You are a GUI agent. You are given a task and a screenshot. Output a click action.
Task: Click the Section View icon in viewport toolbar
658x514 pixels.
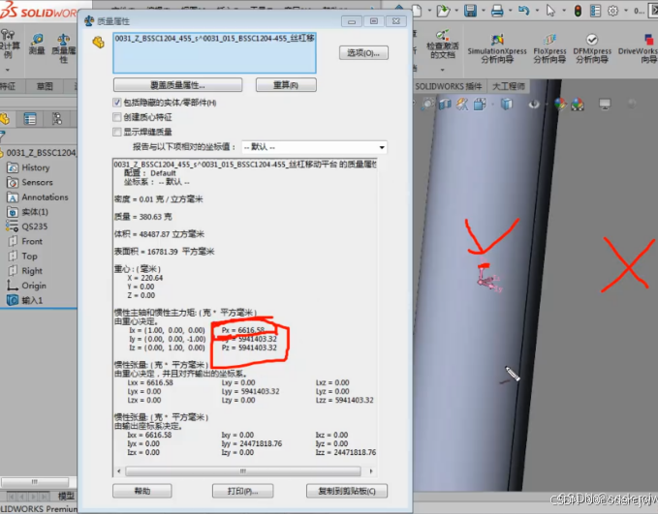[445, 104]
